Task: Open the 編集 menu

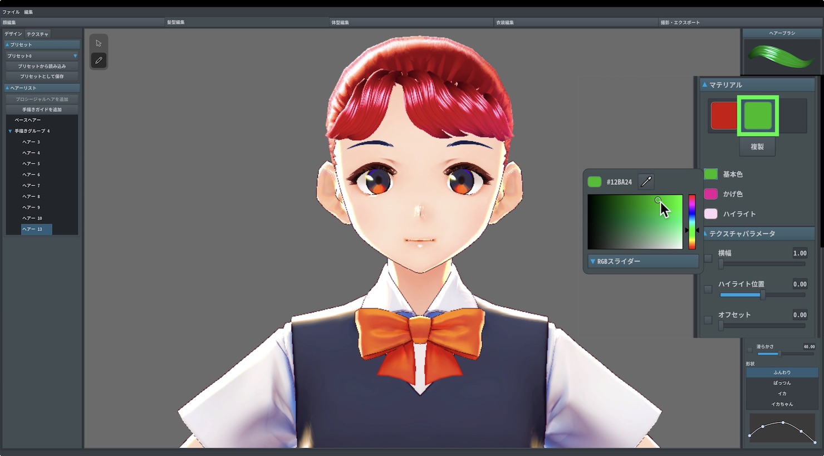Action: 28,12
